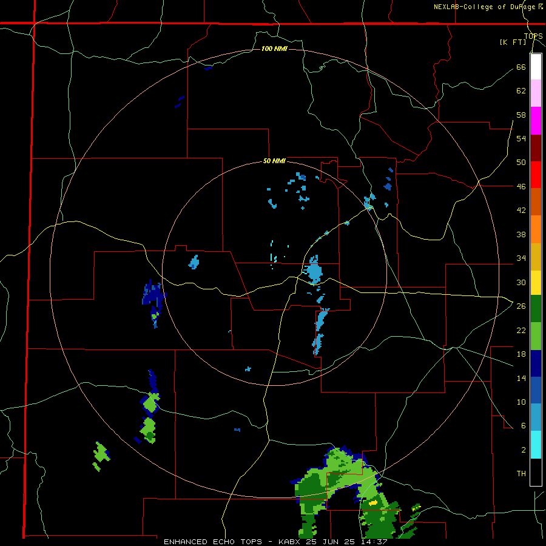The height and width of the screenshot is (546, 546).
Task: Click the yellow legend swatch
Action: [x=536, y=282]
